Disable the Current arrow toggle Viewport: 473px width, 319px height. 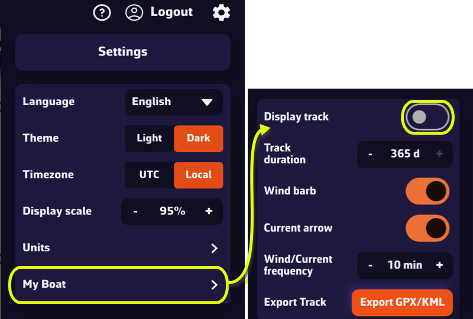point(427,228)
